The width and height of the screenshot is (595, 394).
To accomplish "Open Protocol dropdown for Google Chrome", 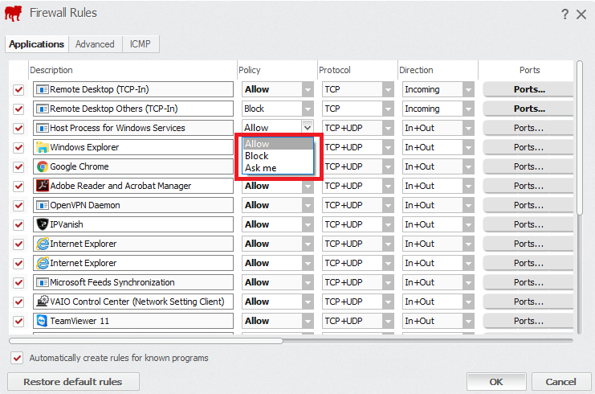I will pyautogui.click(x=388, y=166).
